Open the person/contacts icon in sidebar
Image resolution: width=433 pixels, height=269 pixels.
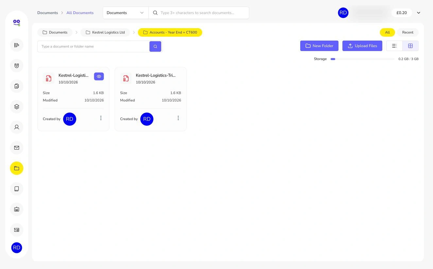click(x=17, y=127)
